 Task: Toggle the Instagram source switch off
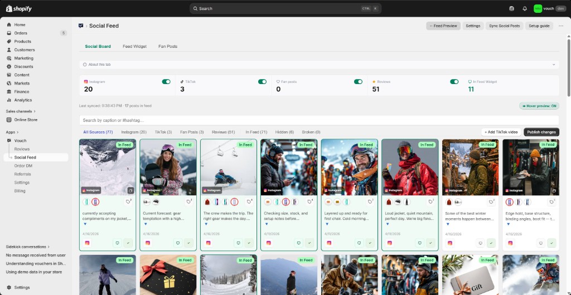166,82
